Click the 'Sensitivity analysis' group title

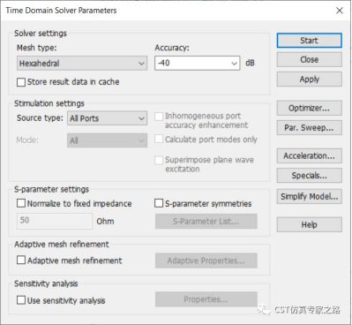[x=46, y=283]
